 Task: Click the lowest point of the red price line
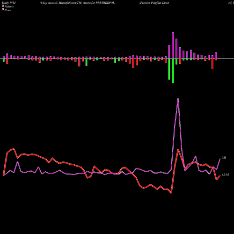[x=171, y=193]
